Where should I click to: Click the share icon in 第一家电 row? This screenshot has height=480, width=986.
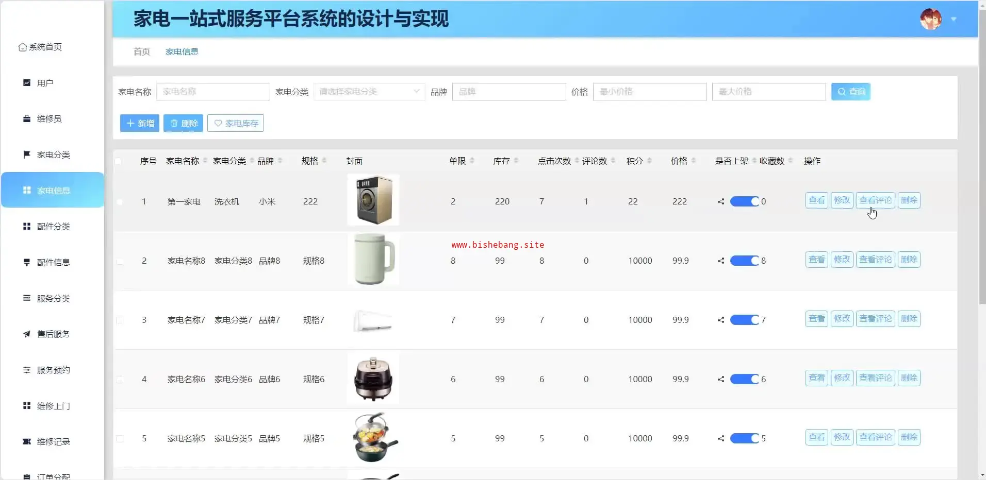pos(721,201)
